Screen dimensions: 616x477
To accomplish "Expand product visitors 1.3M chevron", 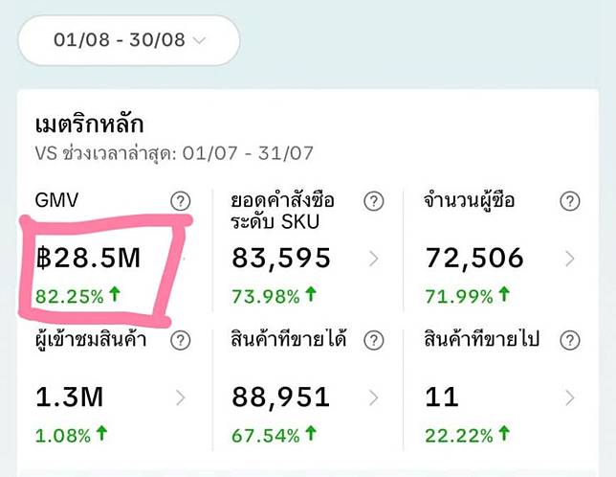I will point(181,397).
